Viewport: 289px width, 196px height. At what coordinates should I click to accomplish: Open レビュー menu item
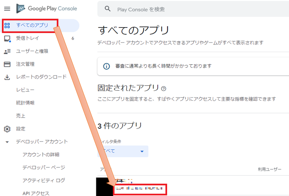click(25, 90)
